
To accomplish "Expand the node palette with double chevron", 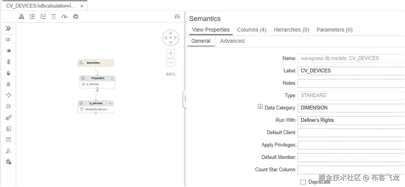I will (8, 28).
